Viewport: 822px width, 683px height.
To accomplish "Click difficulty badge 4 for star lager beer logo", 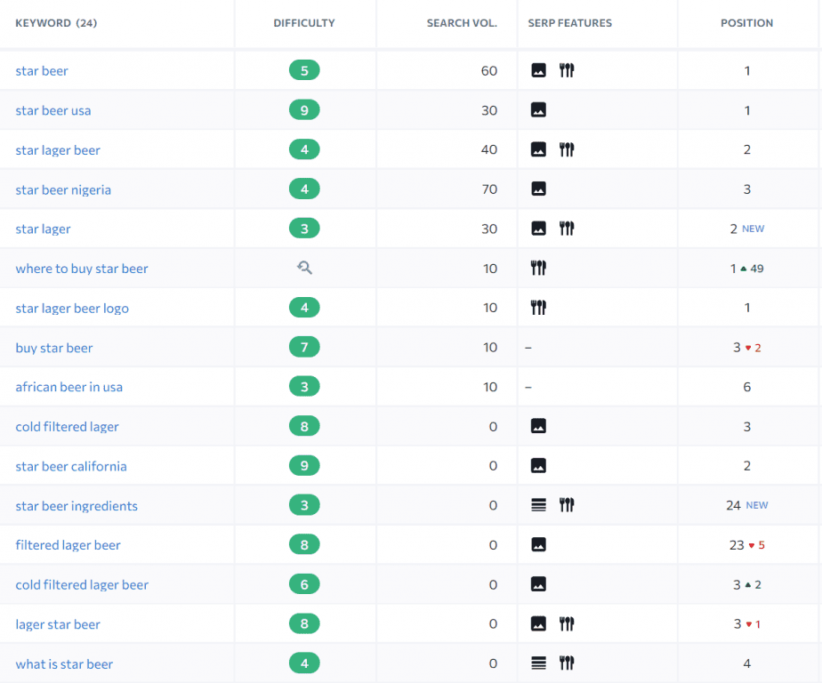I will pyautogui.click(x=304, y=307).
